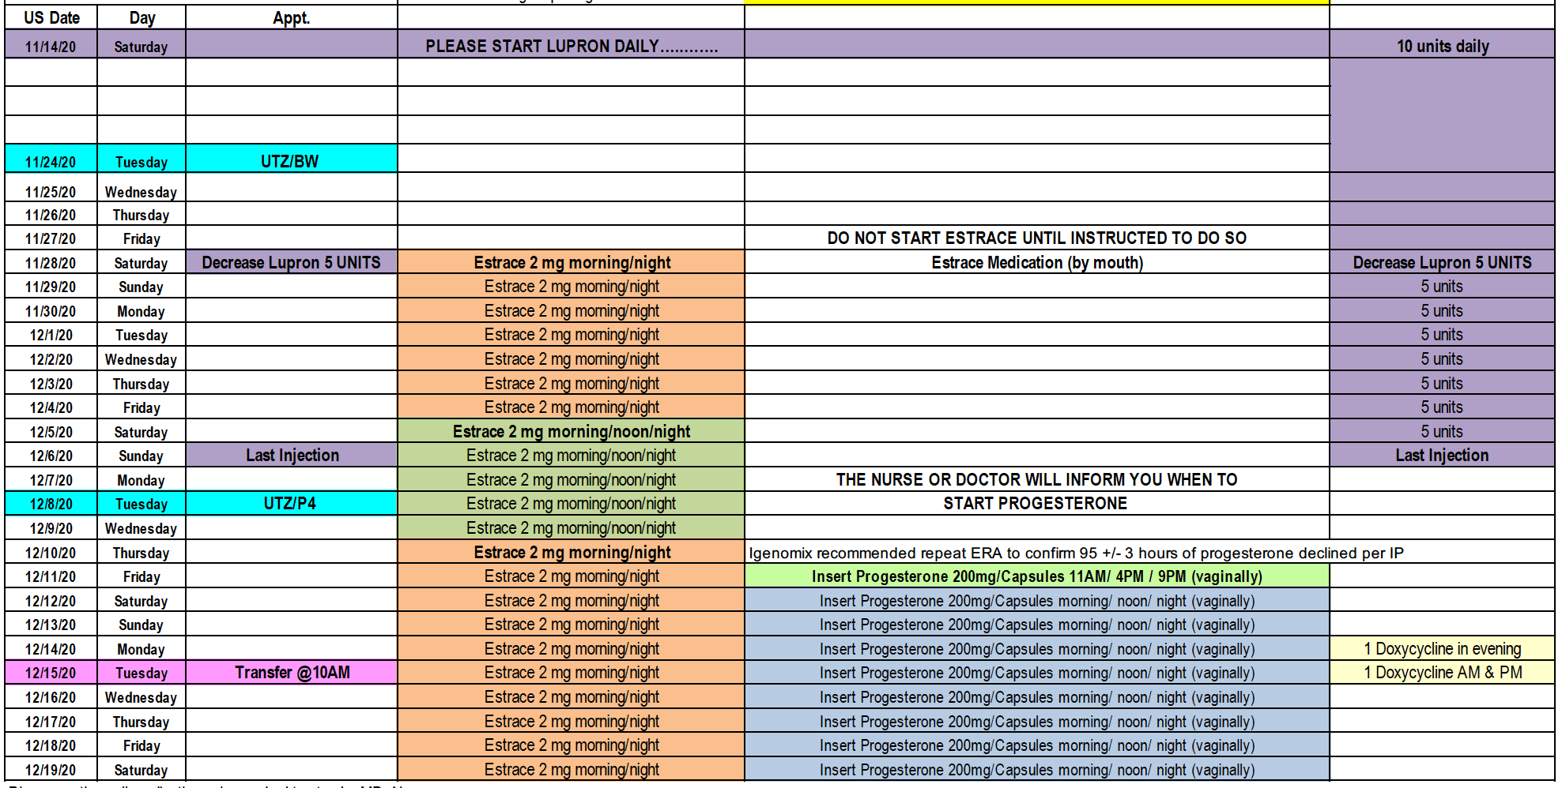Click the START PROGESTERONE cell
Screen dimensions: 1562x788
1036,503
